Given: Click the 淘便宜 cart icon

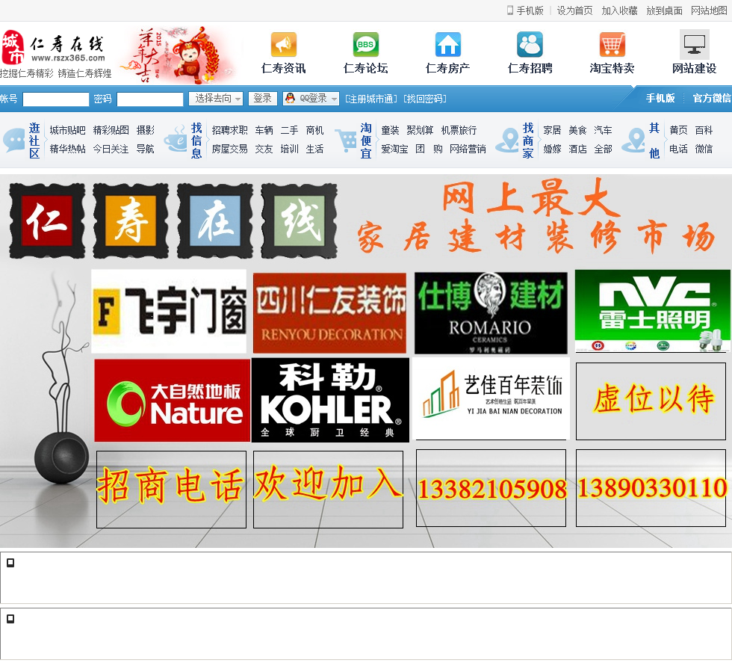Looking at the screenshot, I should tap(346, 140).
